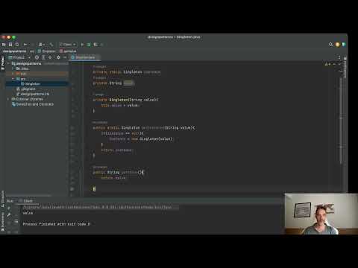The height and width of the screenshot is (268, 358).
Task: Click the teal toolbox icon top right
Action: tap(344, 45)
